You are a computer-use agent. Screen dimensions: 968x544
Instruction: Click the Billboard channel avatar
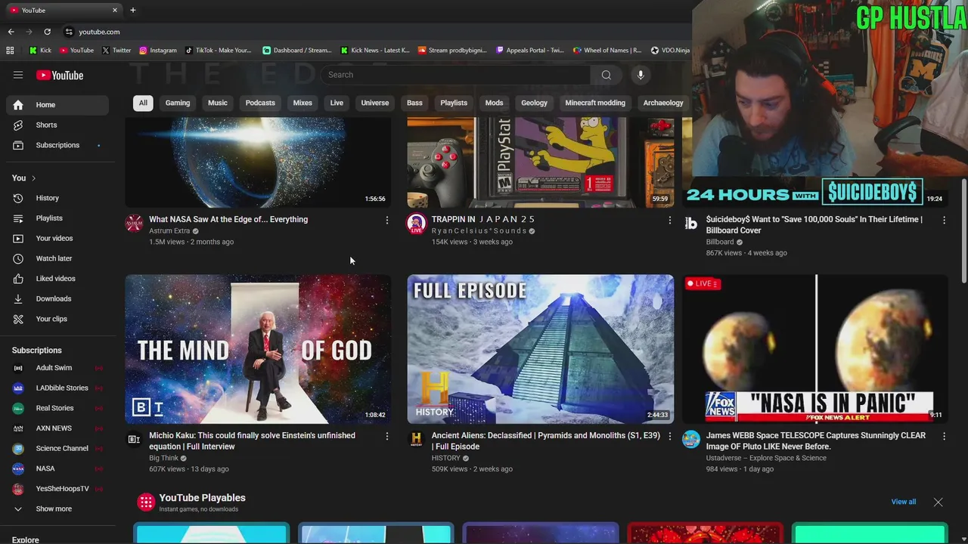click(x=690, y=223)
